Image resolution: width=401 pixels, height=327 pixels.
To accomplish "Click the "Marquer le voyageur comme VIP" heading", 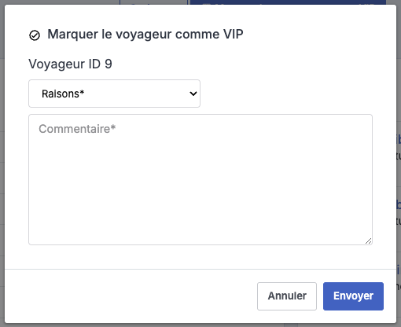I will pyautogui.click(x=145, y=35).
